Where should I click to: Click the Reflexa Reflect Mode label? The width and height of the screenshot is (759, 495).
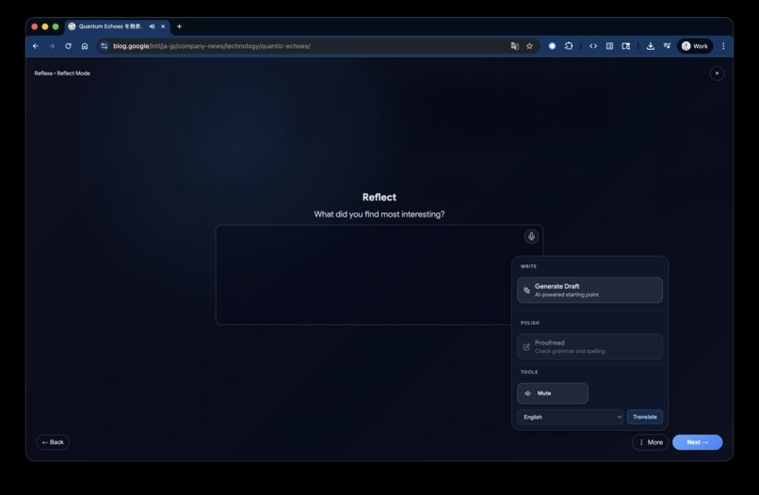[62, 73]
